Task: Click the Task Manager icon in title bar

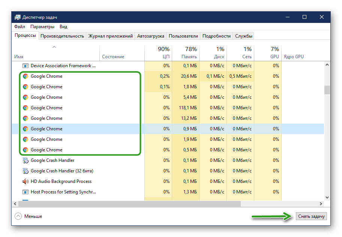Action: point(18,17)
